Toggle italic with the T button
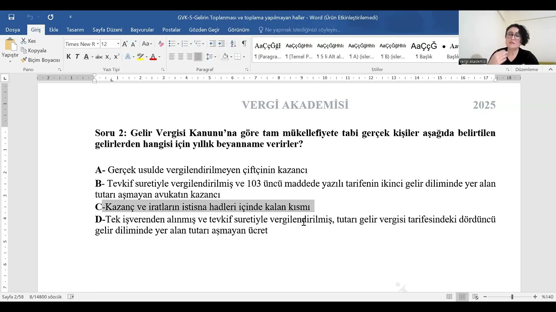The height and width of the screenshot is (312, 556). 77,57
